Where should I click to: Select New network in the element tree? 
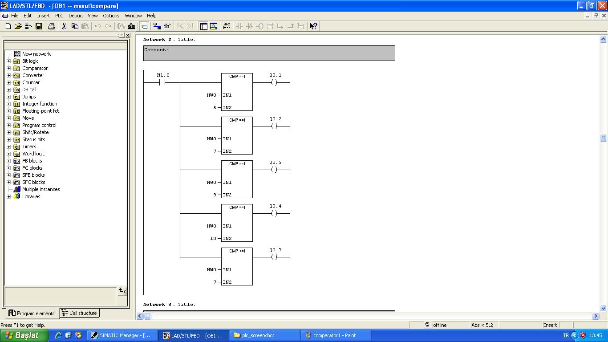36,54
